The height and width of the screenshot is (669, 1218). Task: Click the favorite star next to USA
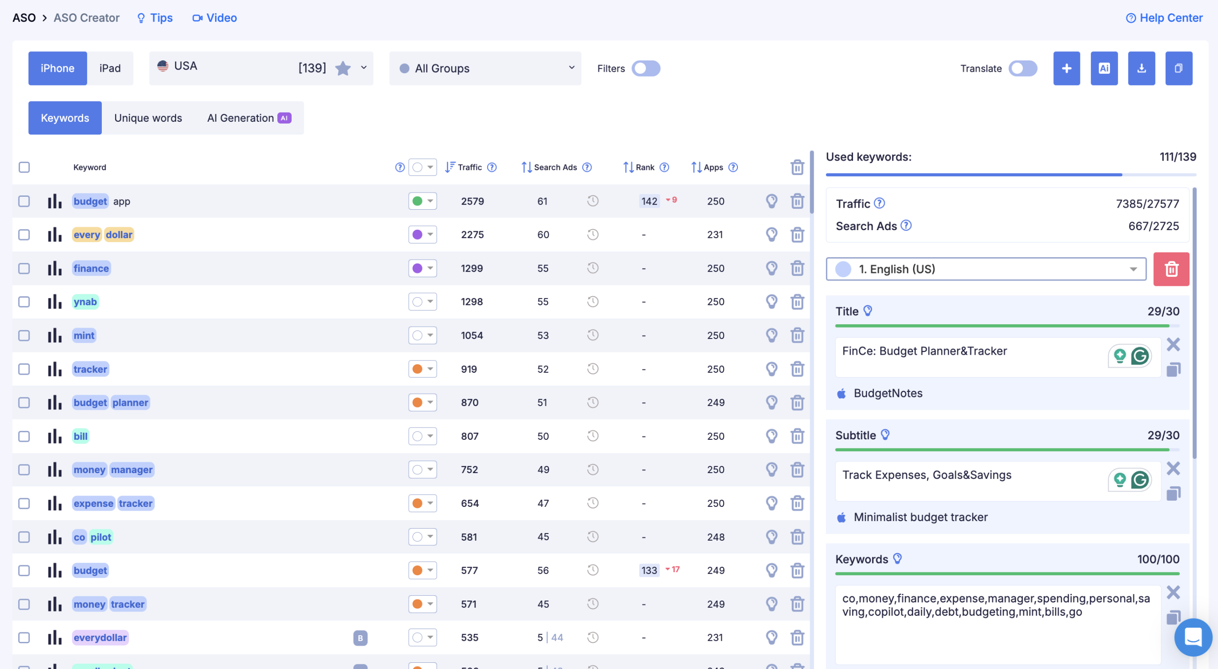(x=343, y=68)
